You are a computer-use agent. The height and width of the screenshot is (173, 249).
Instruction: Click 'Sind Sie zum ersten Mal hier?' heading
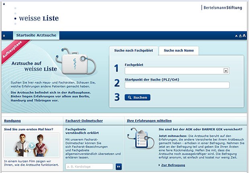coord(29,129)
